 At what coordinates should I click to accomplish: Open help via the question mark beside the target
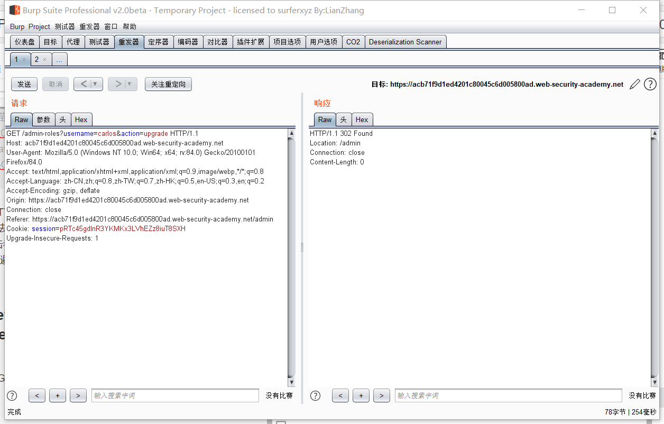[x=650, y=84]
